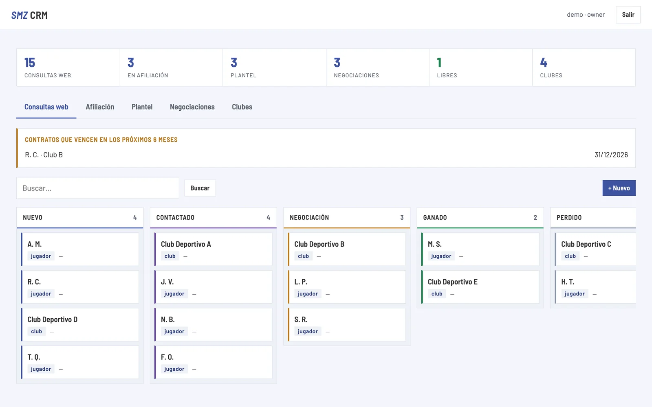This screenshot has height=407, width=652.
Task: Click the Negociación column count 3
Action: tap(402, 218)
